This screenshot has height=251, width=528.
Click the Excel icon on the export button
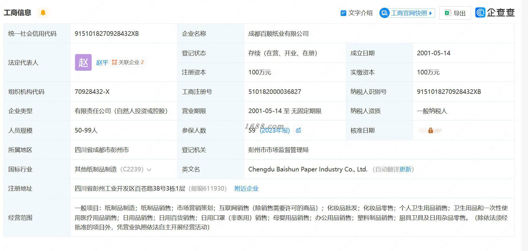click(x=448, y=13)
